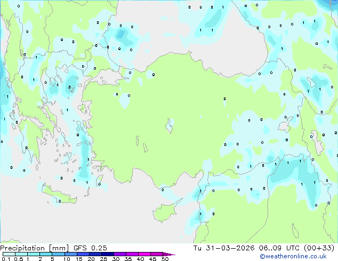The width and height of the screenshot is (338, 261).
Task: Click the Crete island on the map
Action: click(59, 195)
